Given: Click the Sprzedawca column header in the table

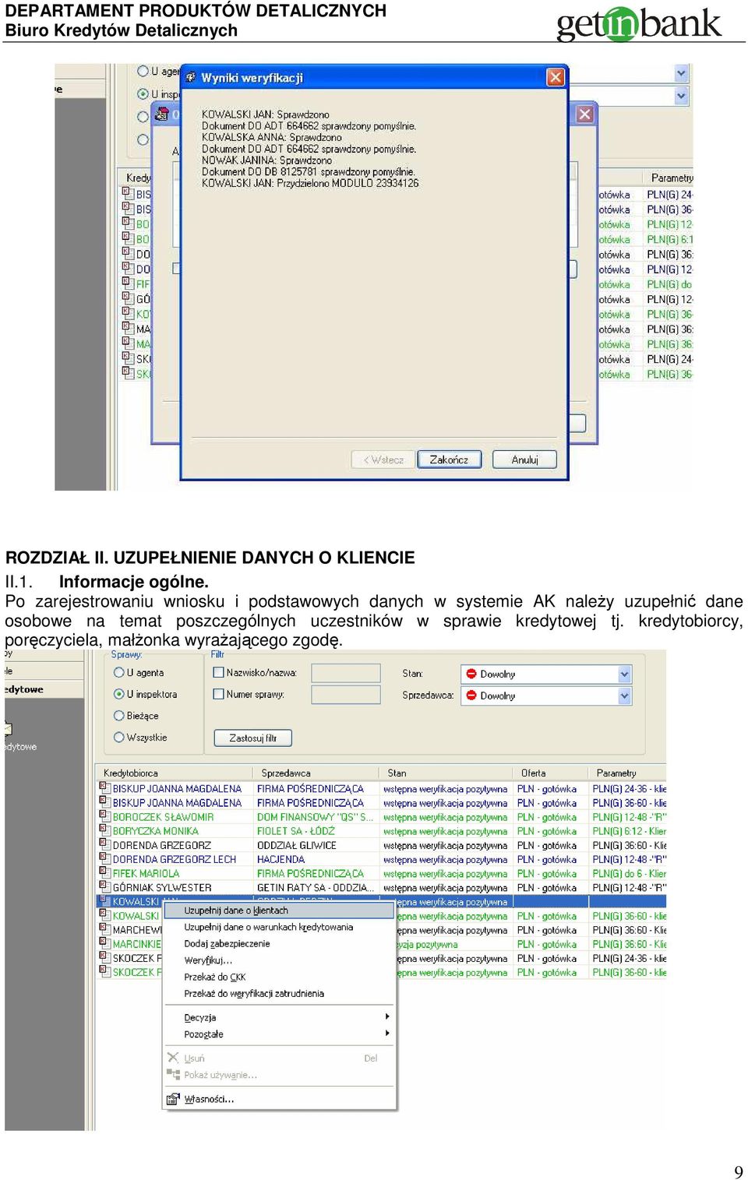Looking at the screenshot, I should coord(316,773).
